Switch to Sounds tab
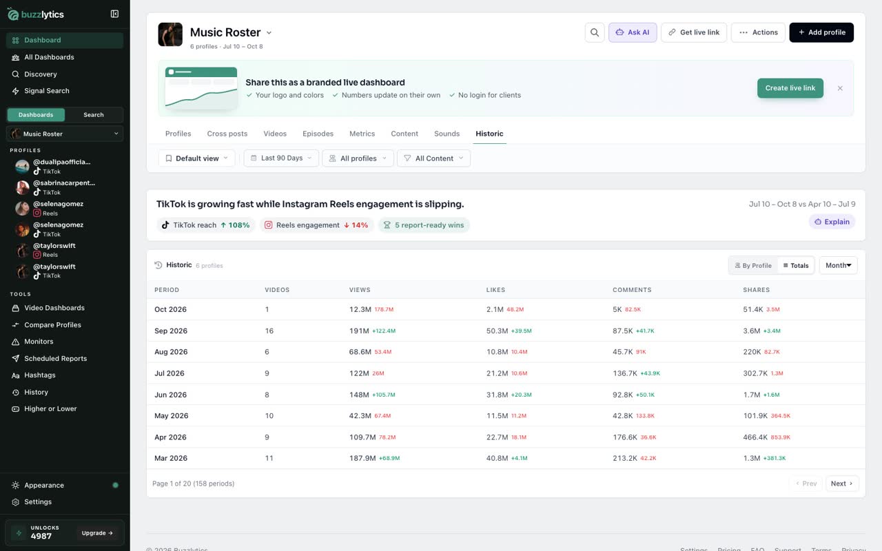 click(447, 134)
